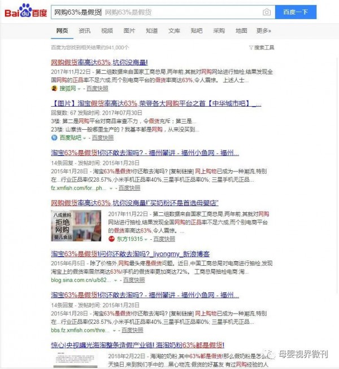Open the liyongmy_新浪博客 result title
Image resolution: width=339 pixels, height=369 pixels.
[x=131, y=254]
